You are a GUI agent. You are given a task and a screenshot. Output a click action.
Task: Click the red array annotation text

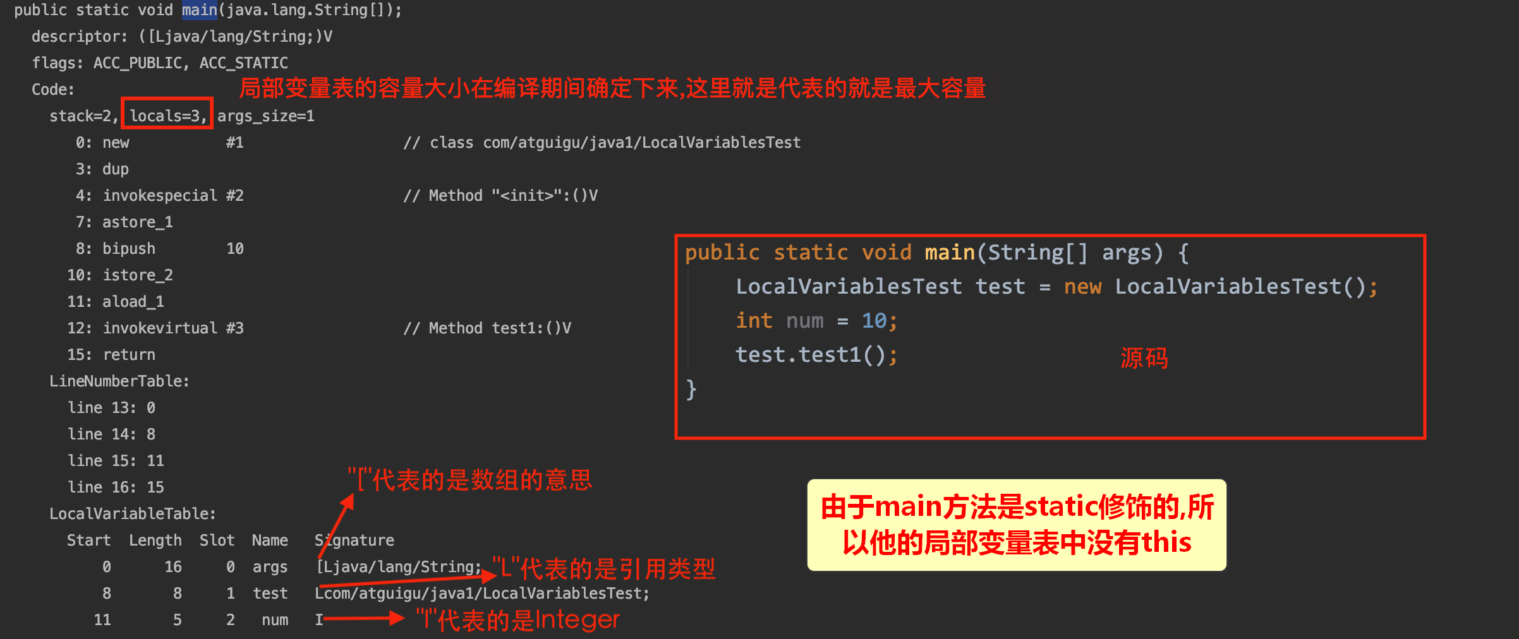click(470, 480)
